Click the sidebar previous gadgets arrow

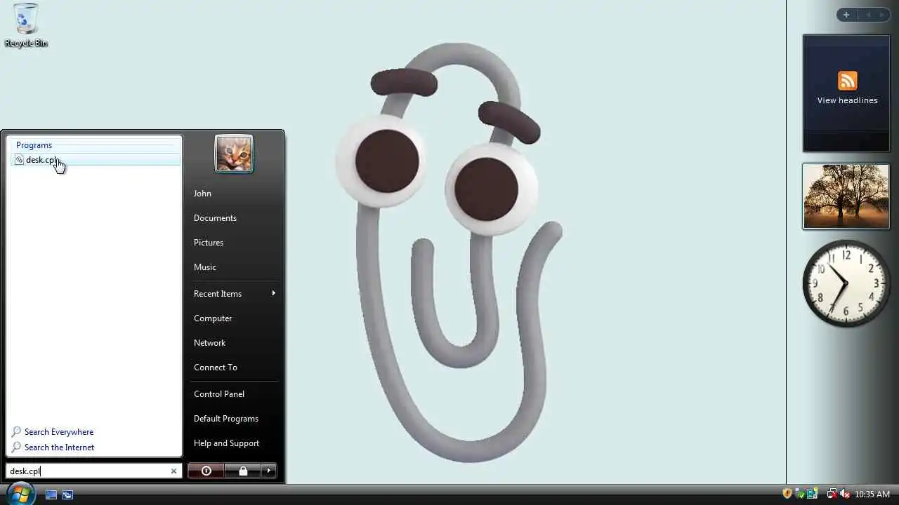868,15
